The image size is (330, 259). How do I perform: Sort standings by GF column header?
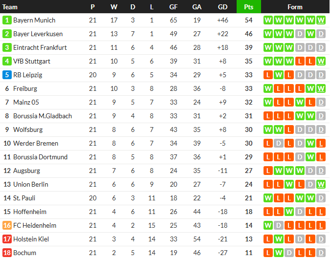[x=174, y=7]
